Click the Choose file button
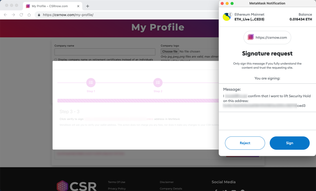Screen dimensions: 316x191 click(170, 51)
